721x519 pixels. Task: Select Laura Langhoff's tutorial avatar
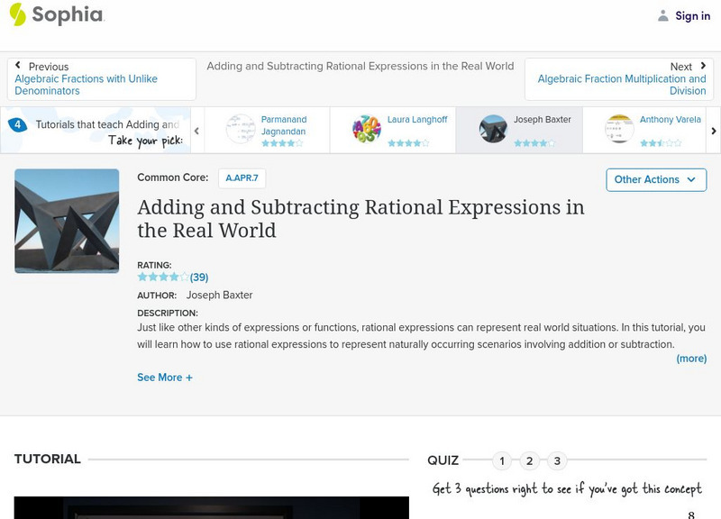(x=367, y=129)
